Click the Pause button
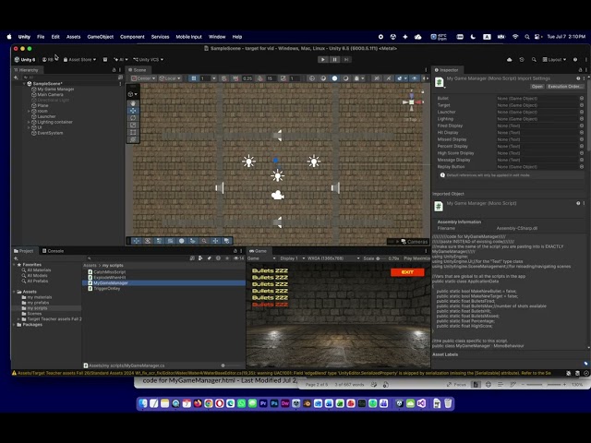 pyautogui.click(x=334, y=59)
